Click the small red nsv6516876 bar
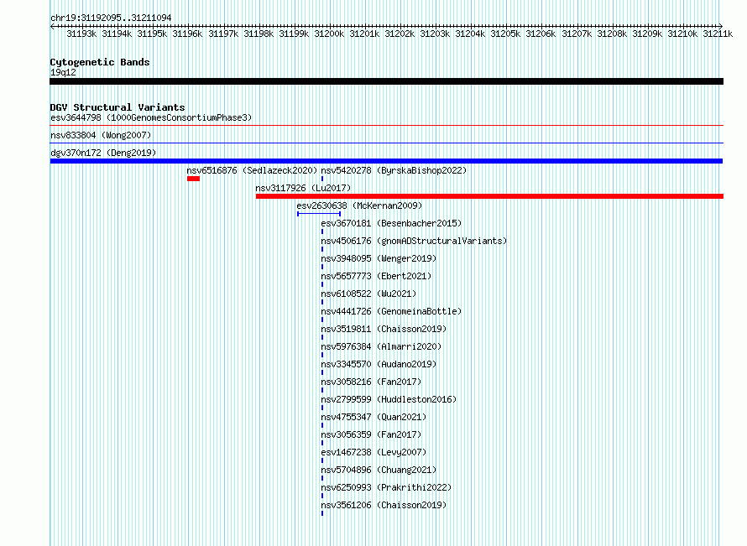The image size is (747, 546). point(193,179)
